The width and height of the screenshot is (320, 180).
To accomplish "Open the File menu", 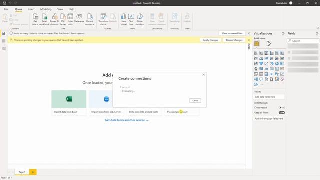I will coord(6,9).
